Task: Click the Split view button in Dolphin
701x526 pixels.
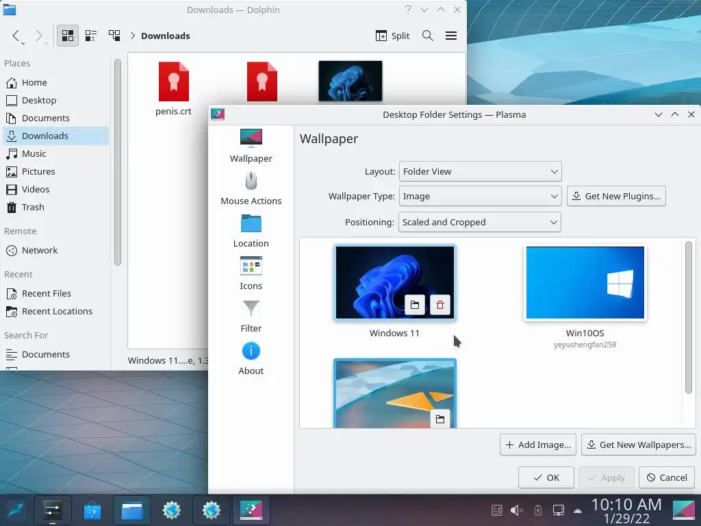Action: pyautogui.click(x=392, y=36)
